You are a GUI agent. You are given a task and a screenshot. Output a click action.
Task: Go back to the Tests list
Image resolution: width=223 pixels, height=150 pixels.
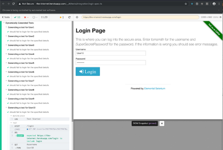[x=6, y=17]
